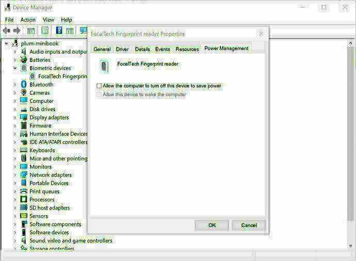Switch to the General tab
The width and height of the screenshot is (356, 261).
tap(102, 49)
